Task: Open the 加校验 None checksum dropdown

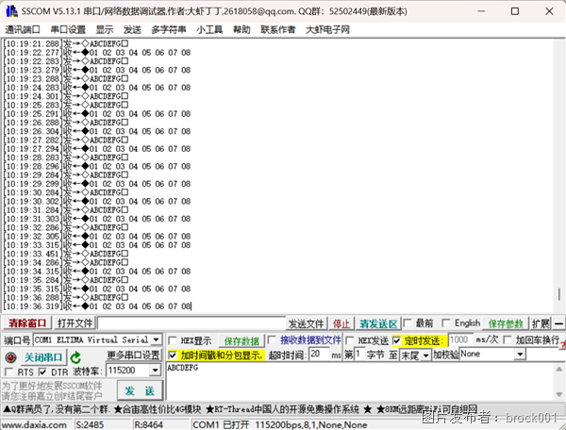Action: click(x=520, y=355)
